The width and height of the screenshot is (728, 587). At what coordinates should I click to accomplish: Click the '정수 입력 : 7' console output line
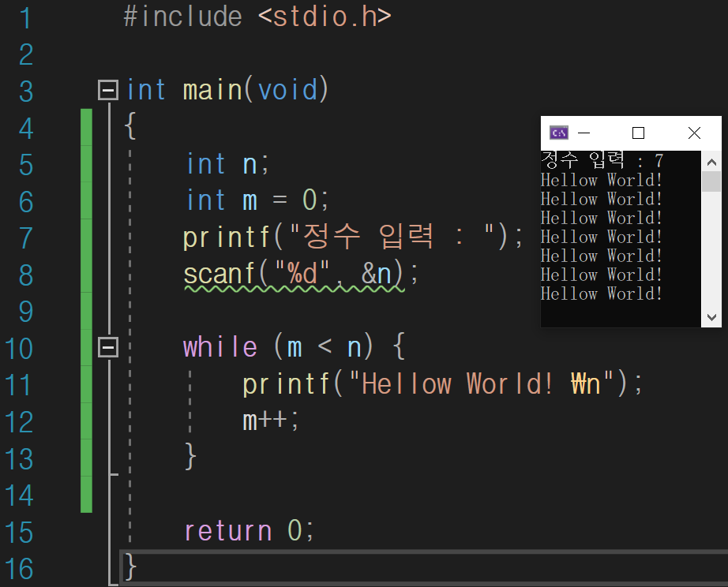(602, 160)
